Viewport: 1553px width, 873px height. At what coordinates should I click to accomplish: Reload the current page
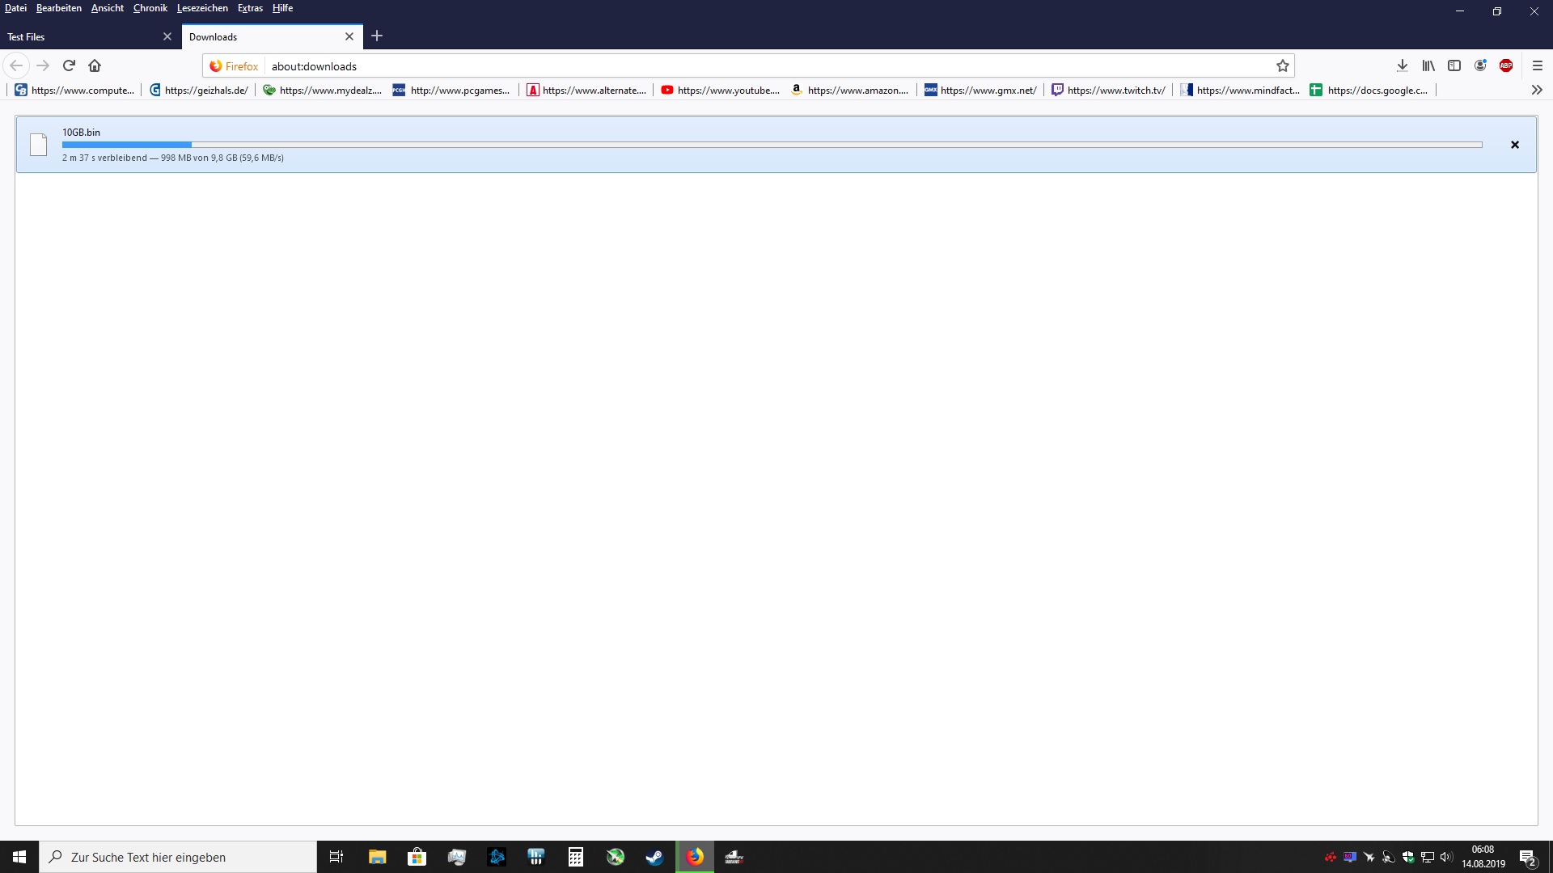pos(69,65)
